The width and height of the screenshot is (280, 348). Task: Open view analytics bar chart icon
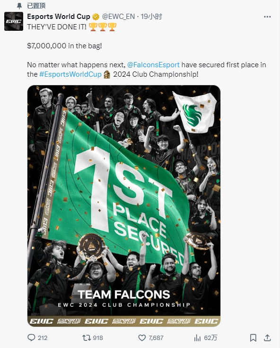[197, 338]
